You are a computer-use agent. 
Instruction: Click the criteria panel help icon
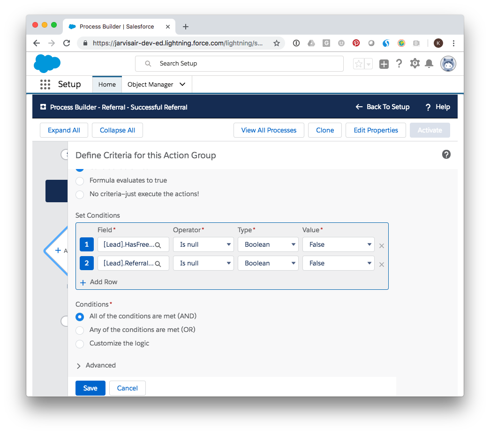point(446,154)
